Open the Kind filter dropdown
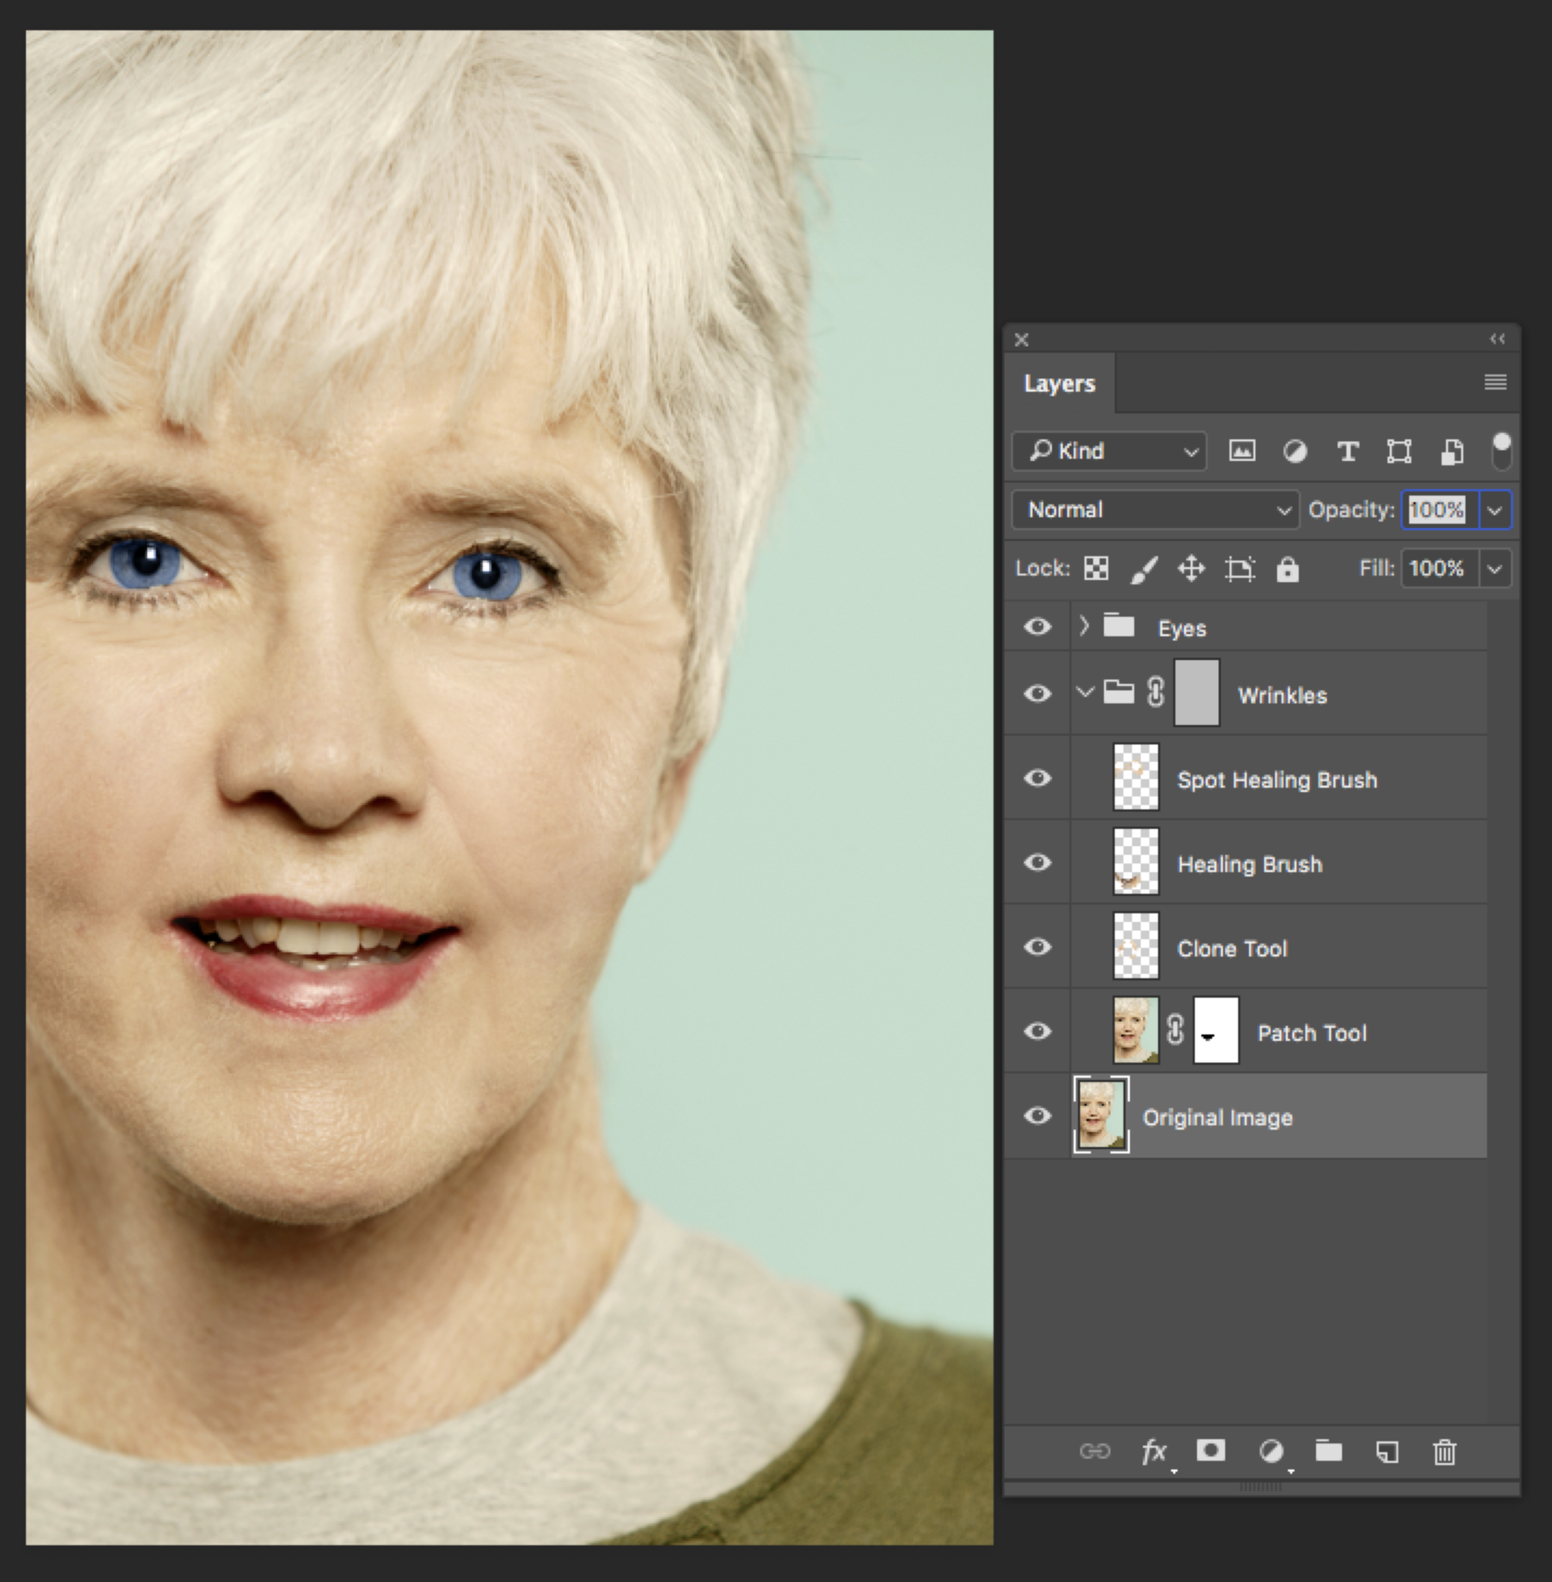This screenshot has height=1582, width=1552. click(x=1108, y=451)
